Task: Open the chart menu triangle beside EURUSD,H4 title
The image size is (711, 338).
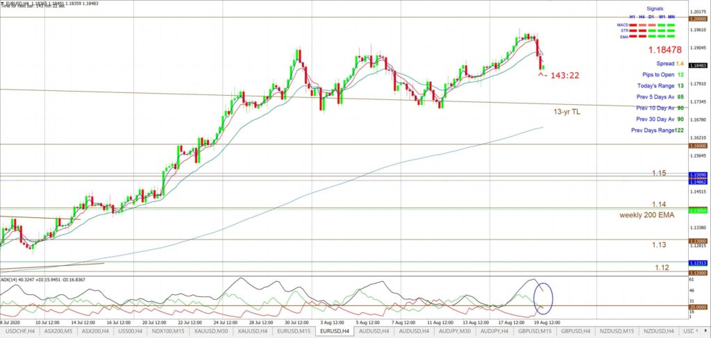Action: pyautogui.click(x=3, y=3)
